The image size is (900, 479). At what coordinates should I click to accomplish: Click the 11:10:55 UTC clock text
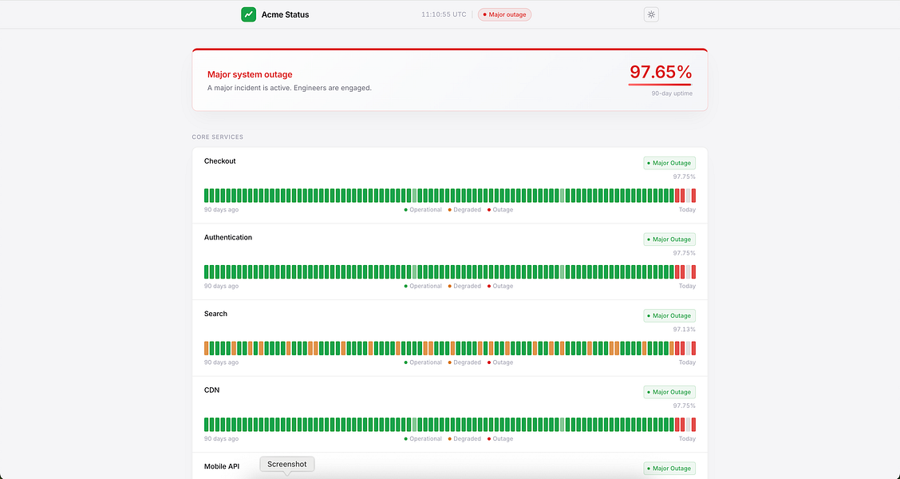pos(444,14)
